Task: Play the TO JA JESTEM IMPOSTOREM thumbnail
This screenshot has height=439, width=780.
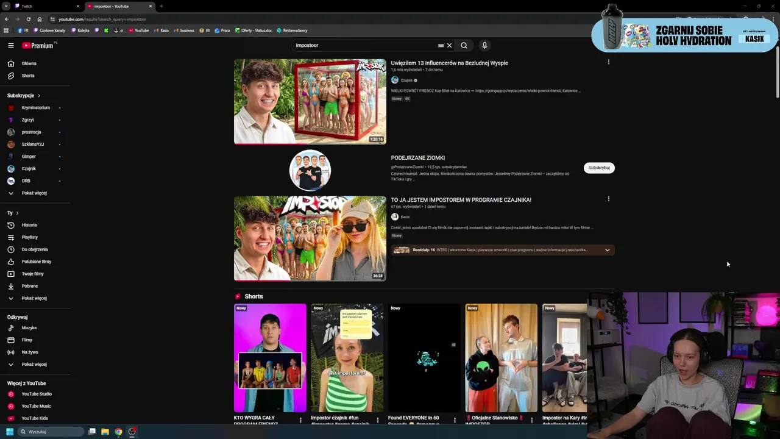Action: click(310, 238)
